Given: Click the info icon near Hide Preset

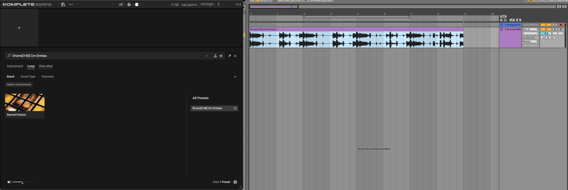Looking at the screenshot, I should point(235,182).
